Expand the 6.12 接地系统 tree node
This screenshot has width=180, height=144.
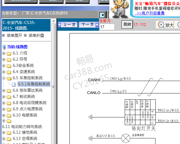[x=4, y=133]
